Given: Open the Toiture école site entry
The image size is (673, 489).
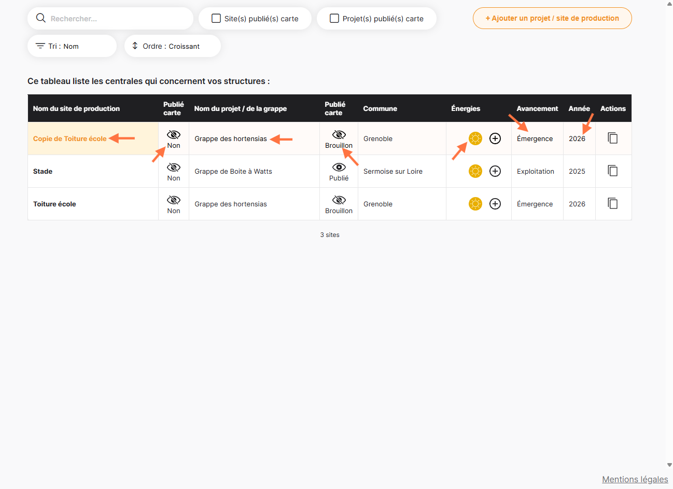Looking at the screenshot, I should point(54,204).
